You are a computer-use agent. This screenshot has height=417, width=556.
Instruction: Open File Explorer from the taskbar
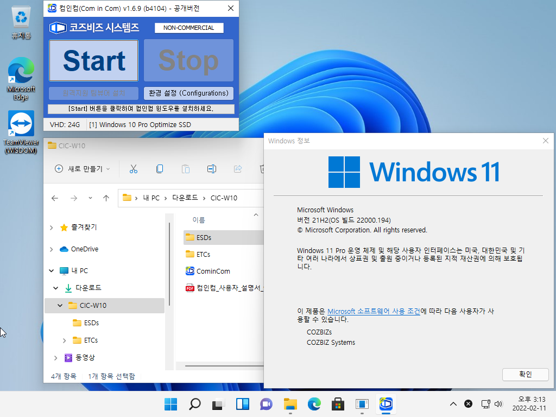pyautogui.click(x=290, y=404)
